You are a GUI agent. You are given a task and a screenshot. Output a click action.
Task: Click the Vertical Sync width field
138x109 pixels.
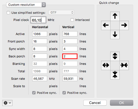click(x=70, y=49)
